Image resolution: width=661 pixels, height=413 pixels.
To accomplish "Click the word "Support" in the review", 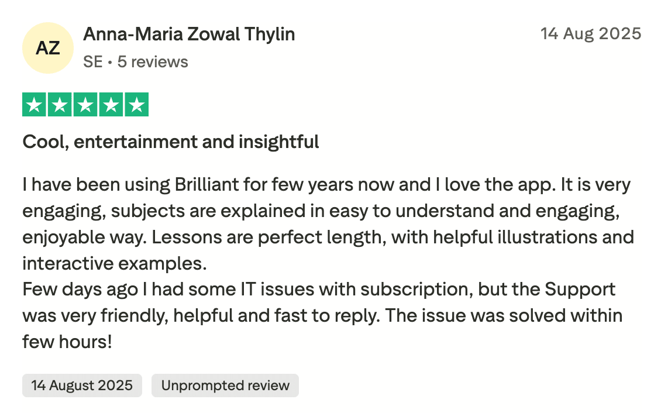I will pyautogui.click(x=580, y=290).
